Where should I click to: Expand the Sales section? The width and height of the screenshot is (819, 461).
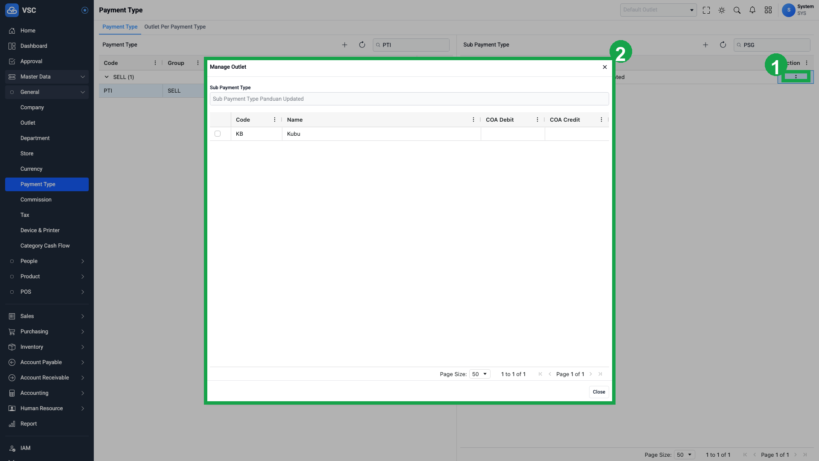click(x=47, y=316)
